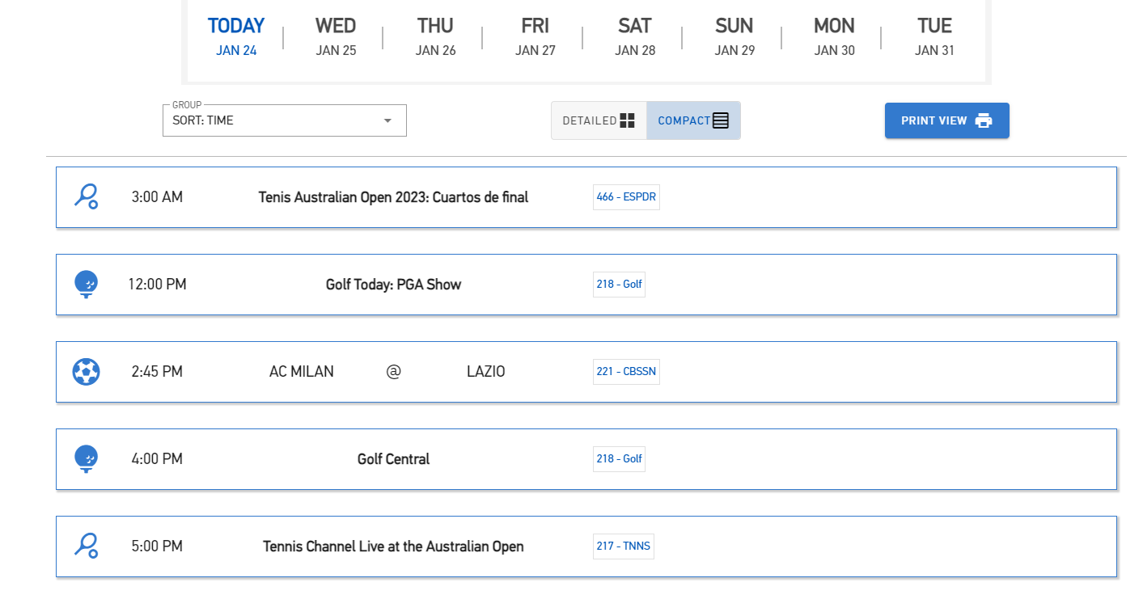Select the WED Jan 25 date tab
Image resolution: width=1143 pixels, height=595 pixels.
click(336, 37)
